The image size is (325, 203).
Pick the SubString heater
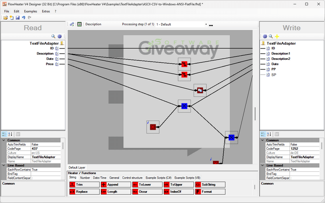(x=210, y=184)
